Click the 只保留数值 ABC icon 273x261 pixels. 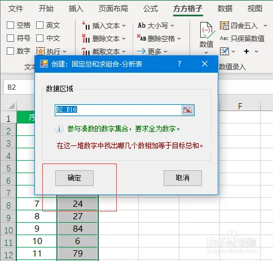coord(224,38)
